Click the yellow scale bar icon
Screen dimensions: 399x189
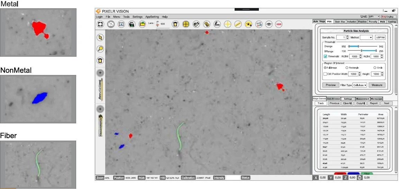tap(238, 25)
